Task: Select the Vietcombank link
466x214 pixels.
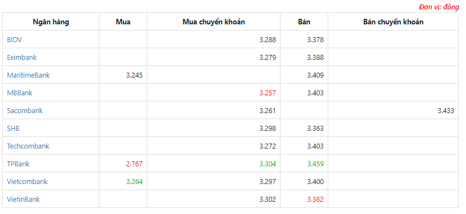Action: click(27, 182)
